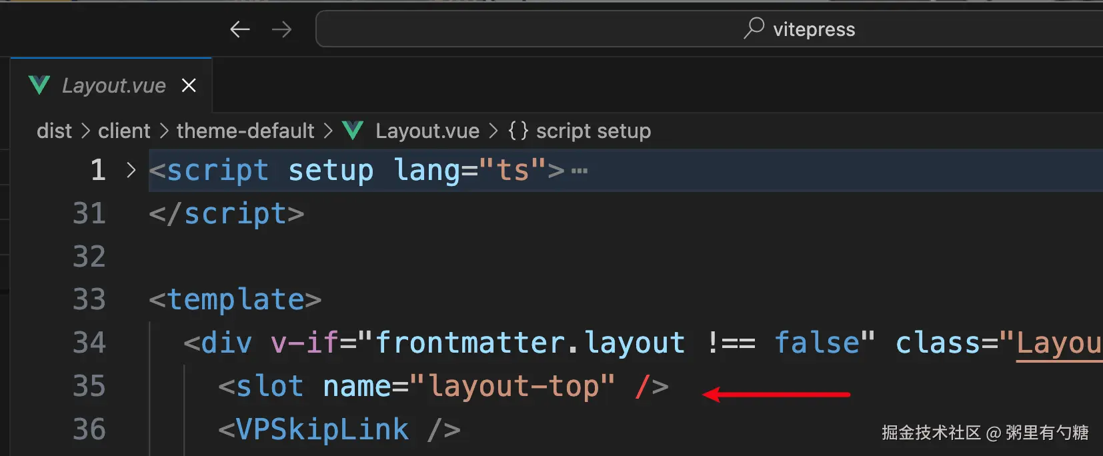
Task: Select the Layout.vue tab
Action: click(113, 85)
